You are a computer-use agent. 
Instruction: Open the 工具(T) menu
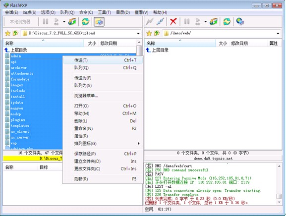tap(105, 12)
